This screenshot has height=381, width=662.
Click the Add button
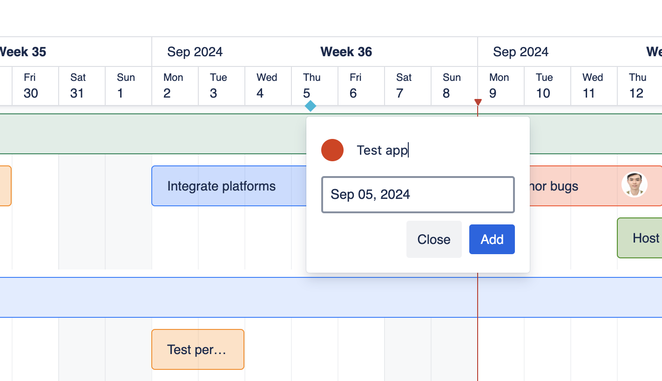[x=492, y=239]
